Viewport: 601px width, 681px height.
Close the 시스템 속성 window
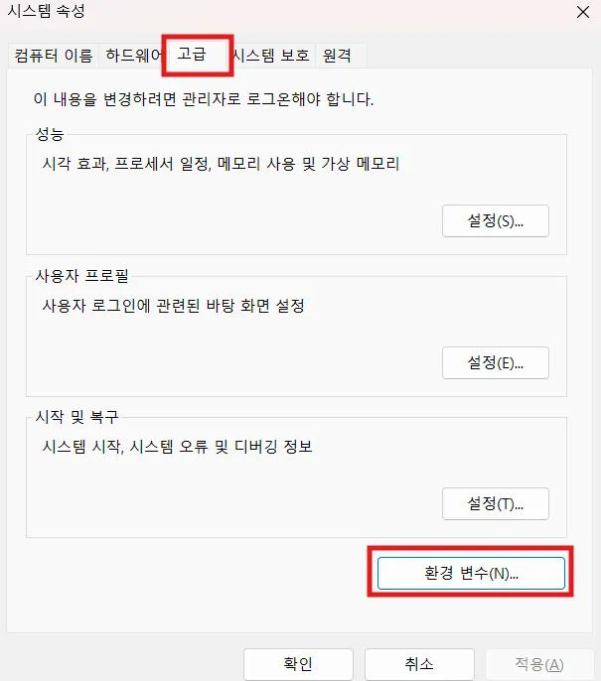583,12
